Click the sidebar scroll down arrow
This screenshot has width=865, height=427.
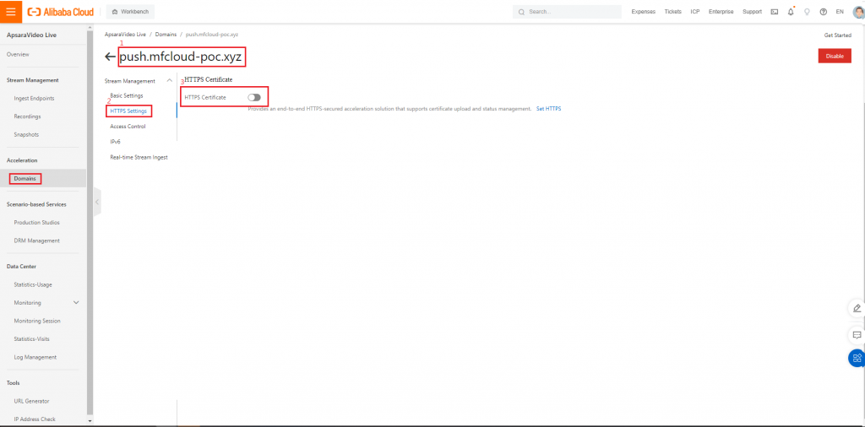coord(90,420)
